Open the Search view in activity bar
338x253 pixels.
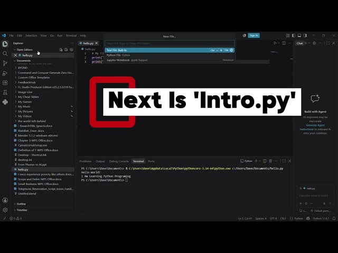pyautogui.click(x=5, y=53)
